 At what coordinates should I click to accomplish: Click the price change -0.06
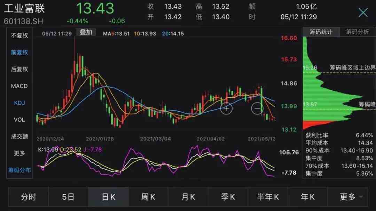[117, 21]
